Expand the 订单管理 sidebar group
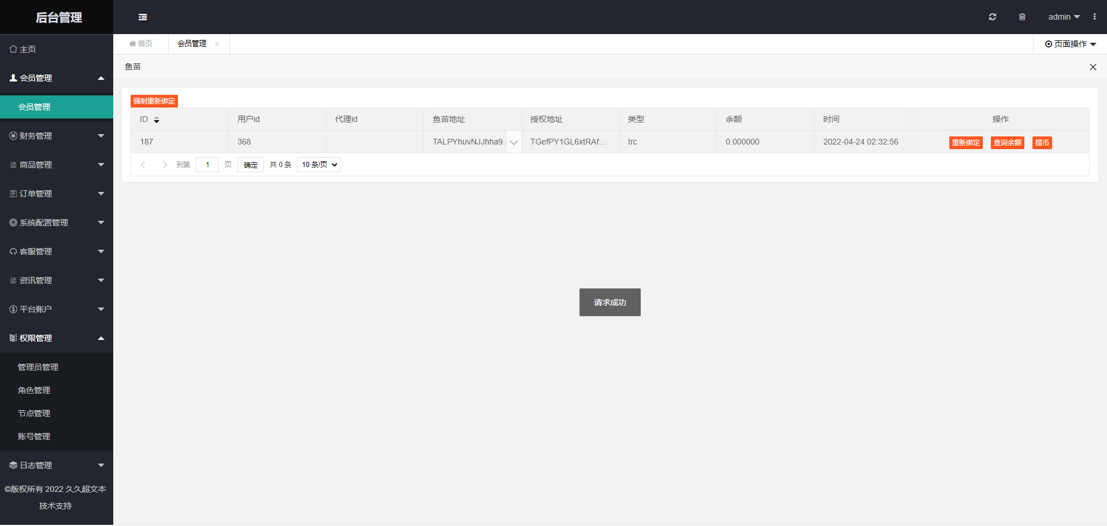The image size is (1107, 526). [57, 194]
